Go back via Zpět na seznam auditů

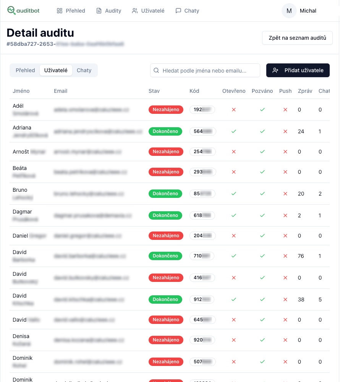click(297, 38)
